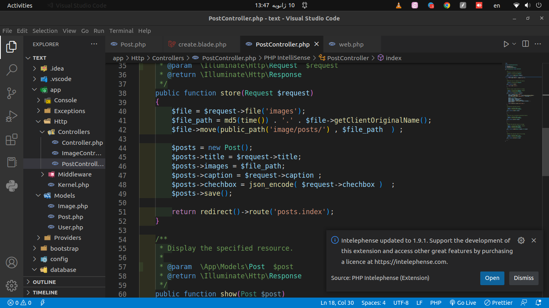Open the Source Control view icon
The image size is (549, 308).
(x=11, y=93)
